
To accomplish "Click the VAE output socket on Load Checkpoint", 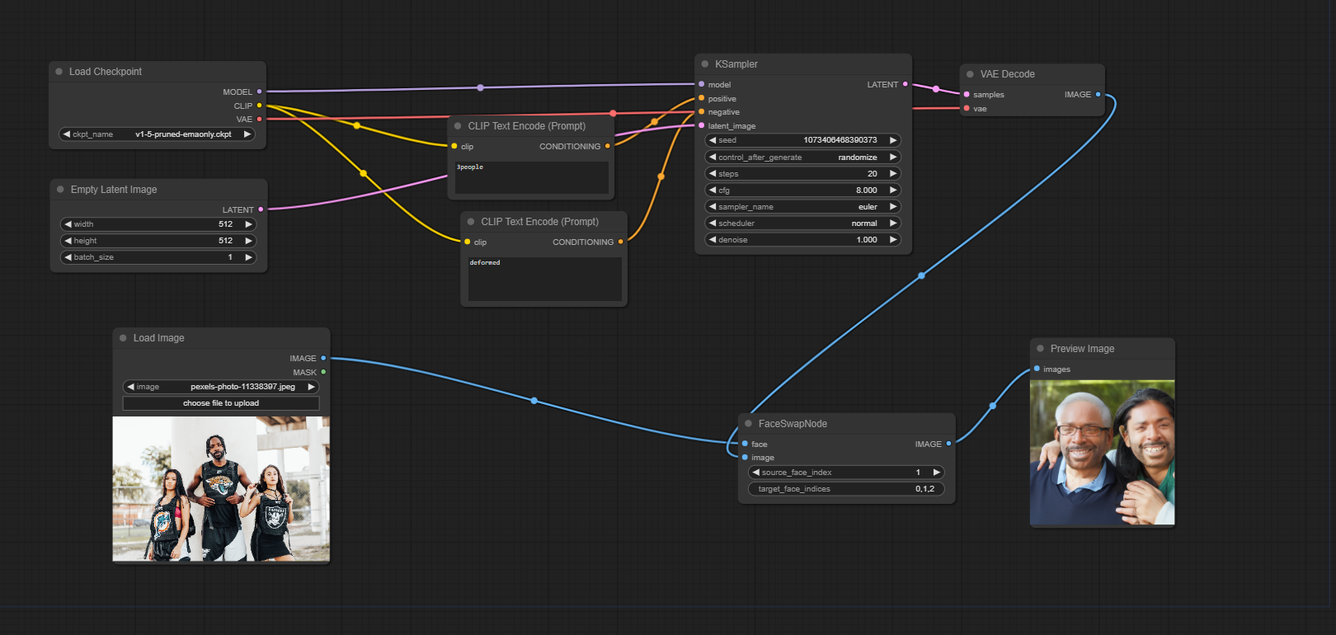I will click(259, 120).
